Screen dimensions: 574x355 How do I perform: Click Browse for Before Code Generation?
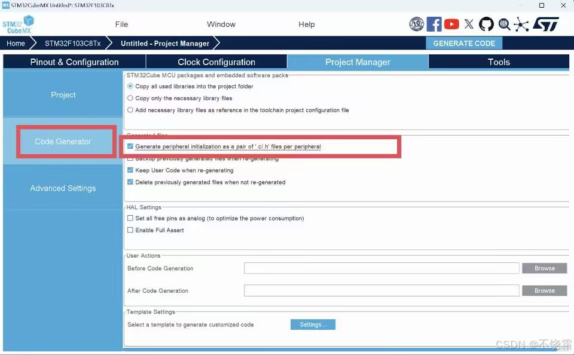tap(544, 268)
